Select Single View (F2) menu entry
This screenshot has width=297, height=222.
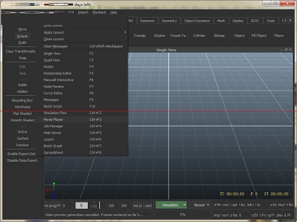click(x=83, y=53)
